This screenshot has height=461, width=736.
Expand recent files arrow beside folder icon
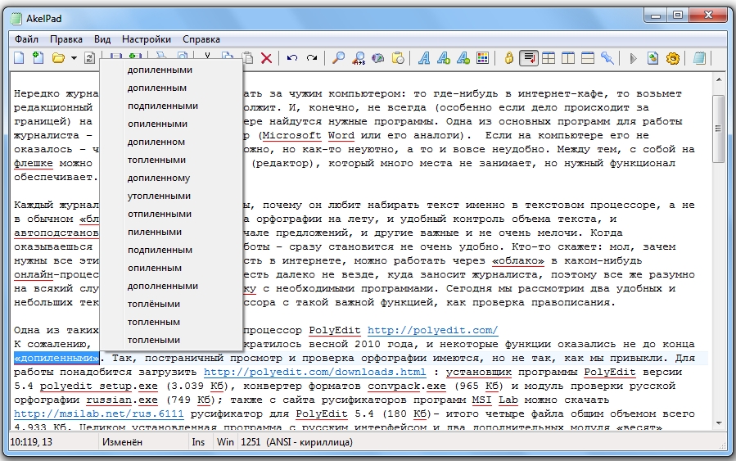(x=75, y=59)
